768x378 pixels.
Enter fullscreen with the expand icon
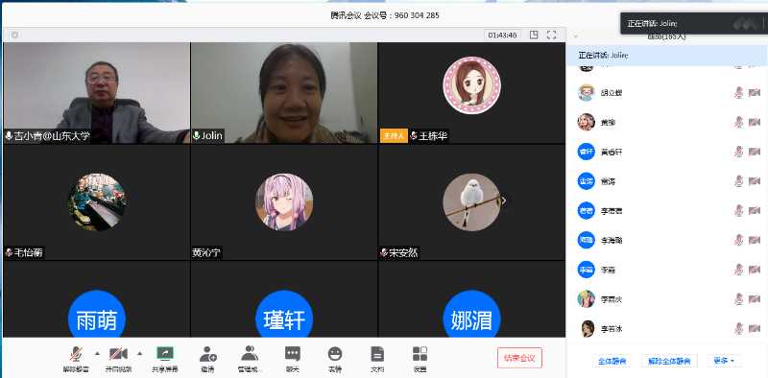(551, 35)
